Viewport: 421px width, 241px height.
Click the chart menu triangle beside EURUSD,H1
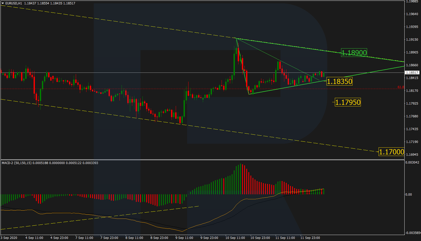pyautogui.click(x=3, y=3)
